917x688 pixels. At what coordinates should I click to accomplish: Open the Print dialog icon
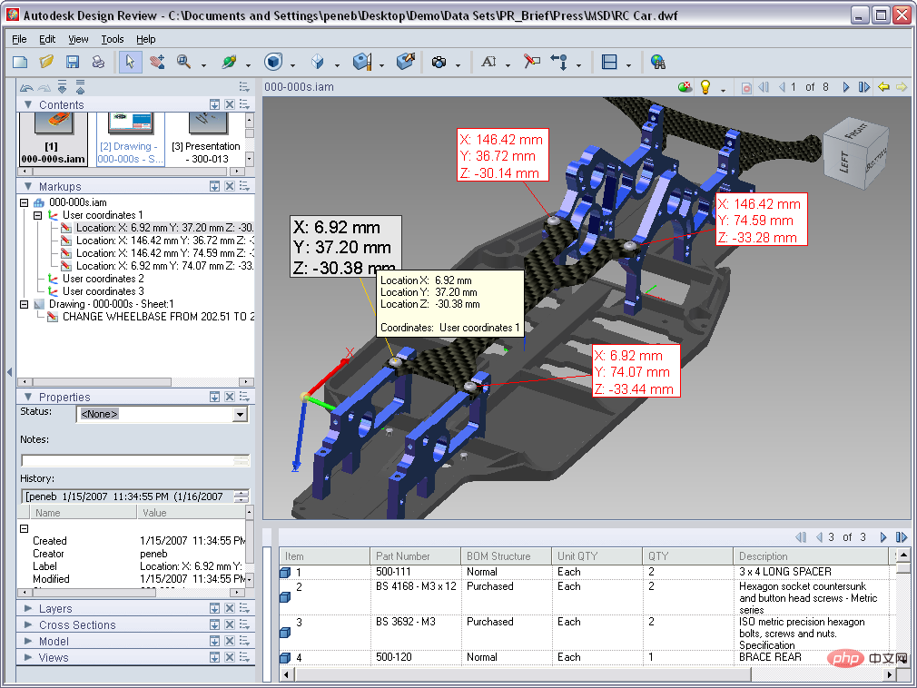tap(98, 61)
